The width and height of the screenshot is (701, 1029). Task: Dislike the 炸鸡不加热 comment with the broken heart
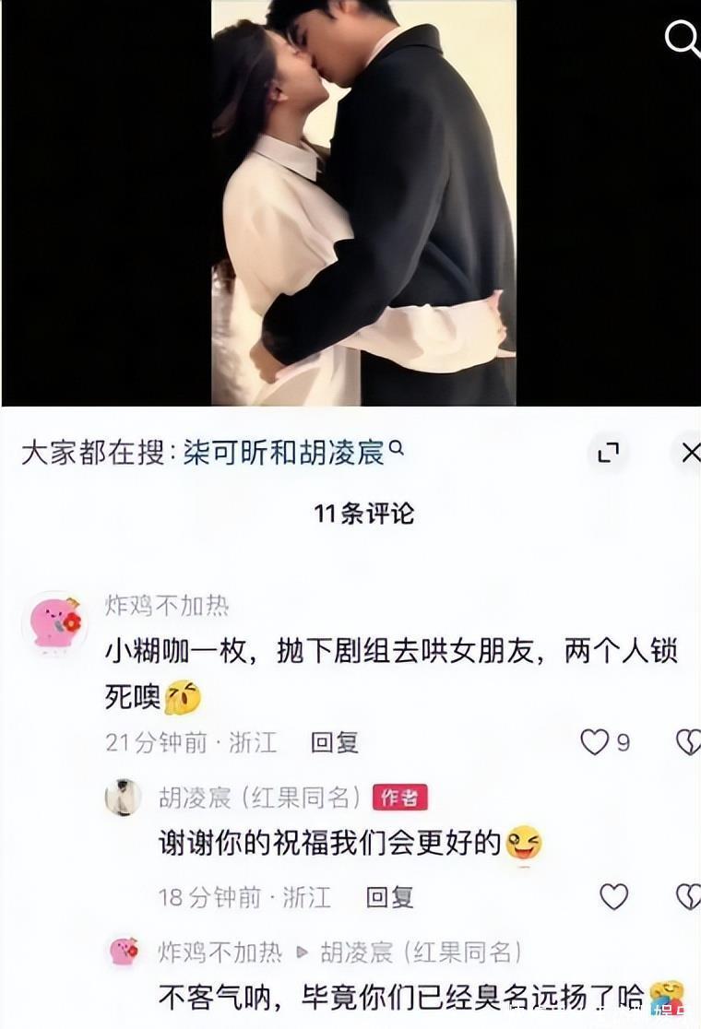688,742
